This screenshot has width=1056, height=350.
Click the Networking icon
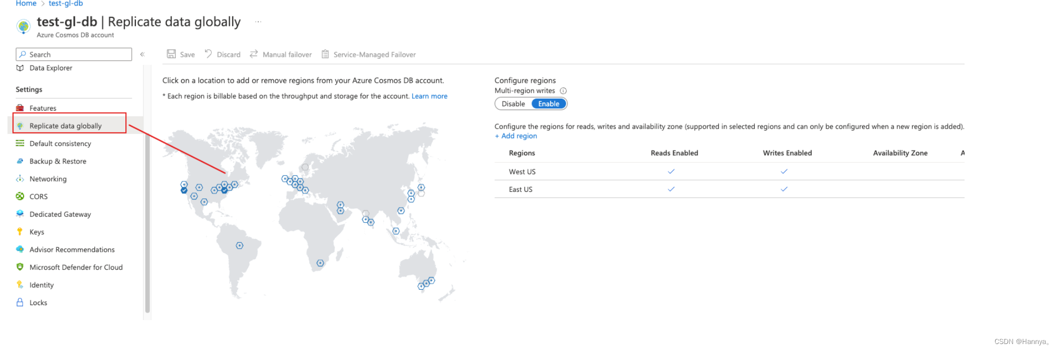pos(20,178)
